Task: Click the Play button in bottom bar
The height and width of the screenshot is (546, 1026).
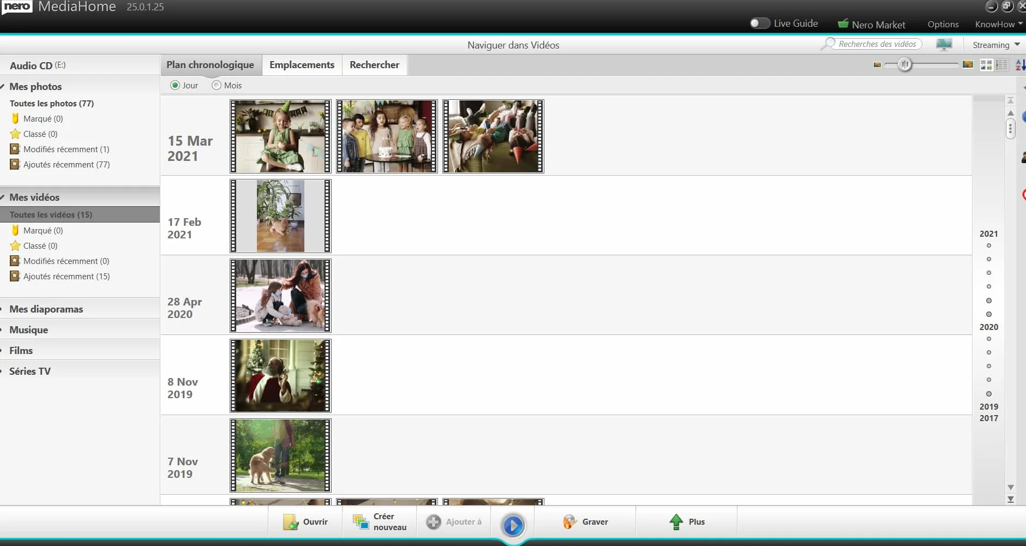Action: coord(513,525)
